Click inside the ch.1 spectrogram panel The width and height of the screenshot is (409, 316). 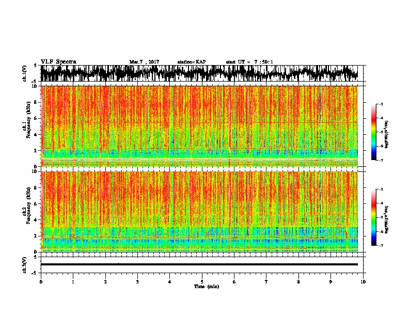tap(199, 126)
